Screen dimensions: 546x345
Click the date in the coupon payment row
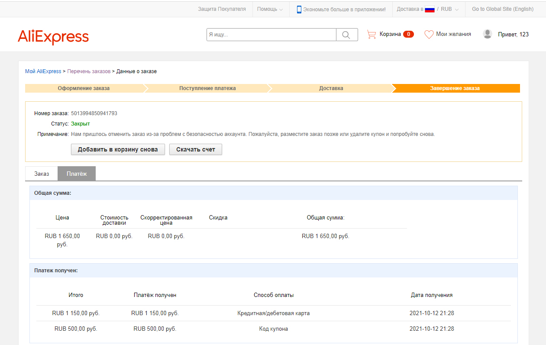[432, 329]
